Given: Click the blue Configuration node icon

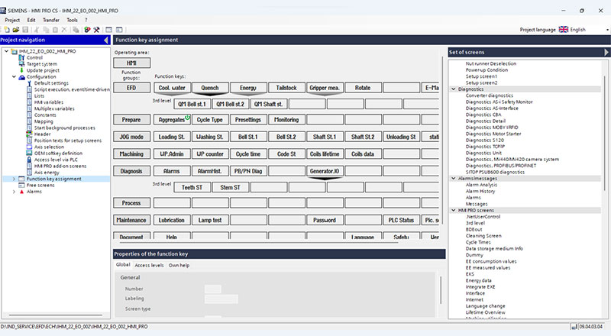Looking at the screenshot, I should point(22,77).
